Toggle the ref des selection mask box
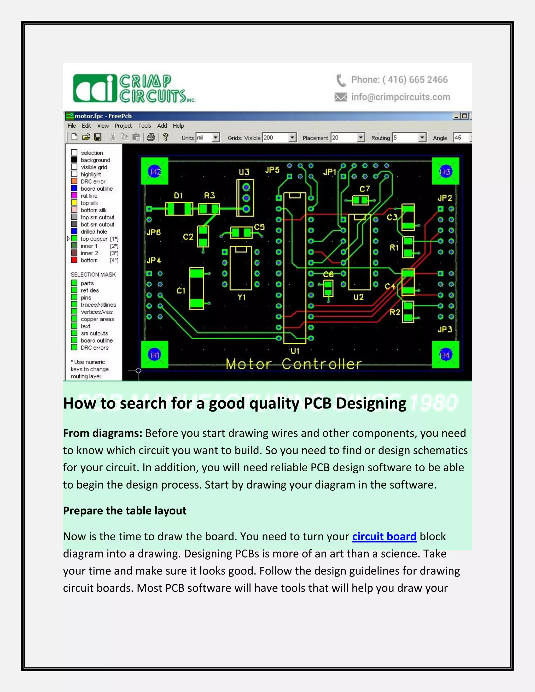This screenshot has width=535, height=692. tap(74, 290)
